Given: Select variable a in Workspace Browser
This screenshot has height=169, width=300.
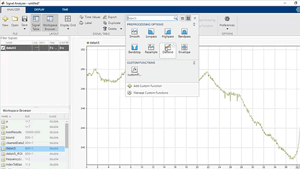Looking at the screenshot, I should click(33, 122).
